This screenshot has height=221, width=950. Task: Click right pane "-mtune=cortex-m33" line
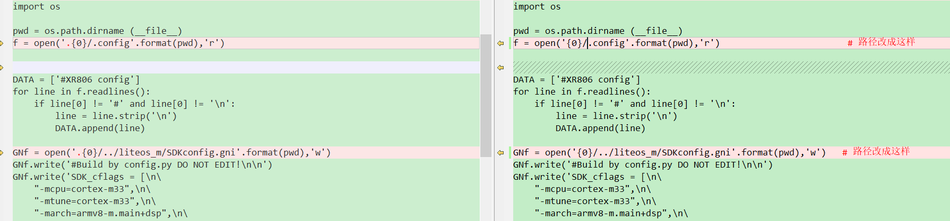pyautogui.click(x=595, y=201)
